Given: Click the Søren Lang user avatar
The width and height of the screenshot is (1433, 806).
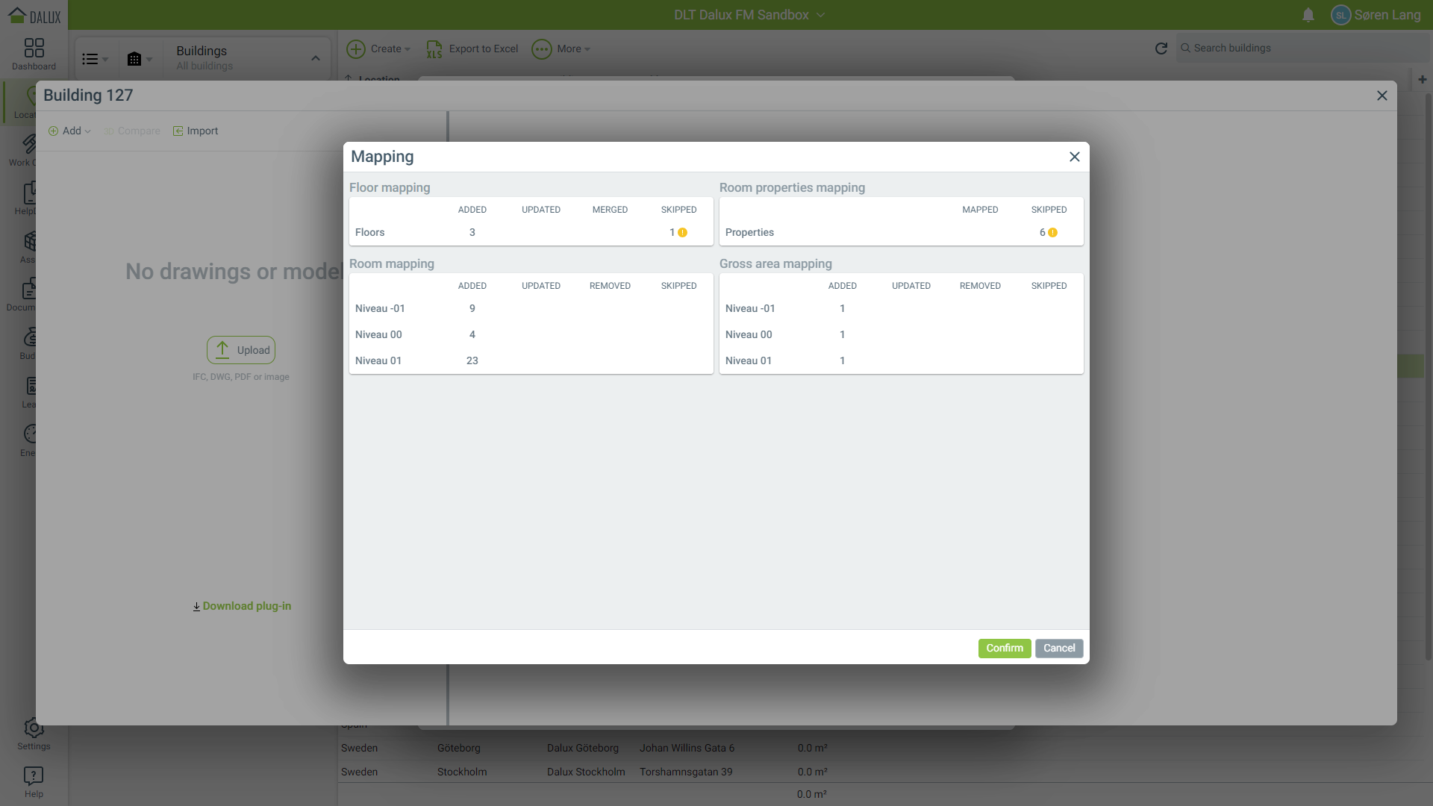Looking at the screenshot, I should [1340, 15].
